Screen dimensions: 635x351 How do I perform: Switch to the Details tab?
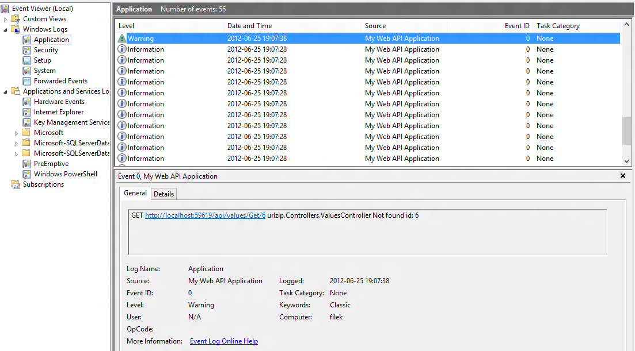coord(163,194)
